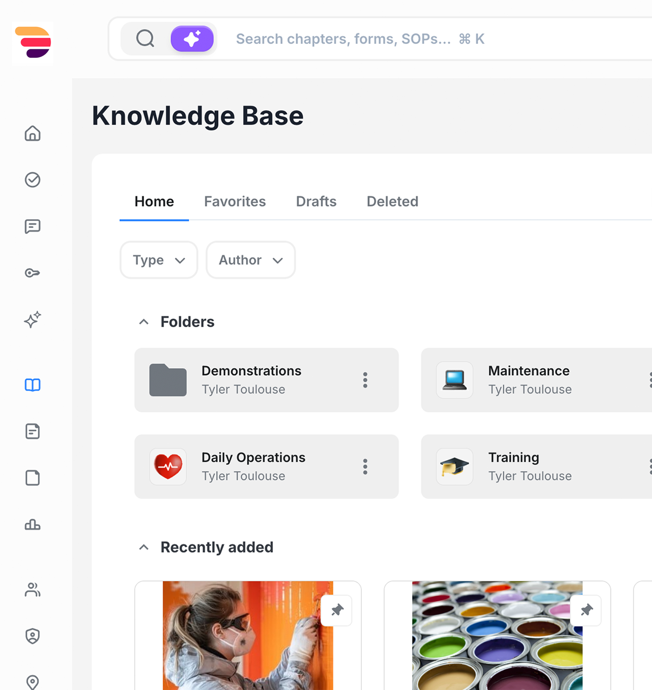
Task: Open the people icon in the sidebar
Action: [33, 590]
